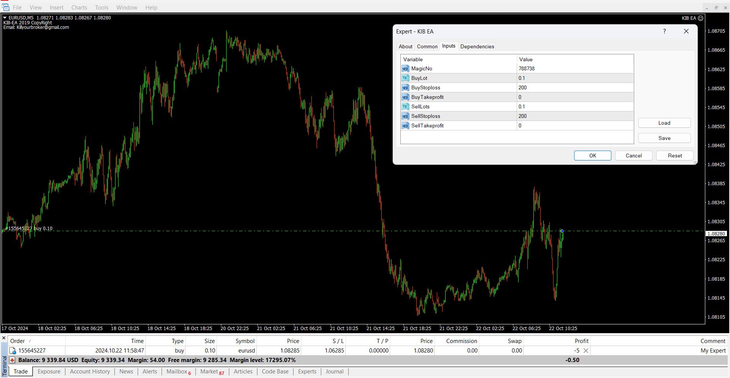Close order with X beside profit
This screenshot has width=730, height=378.
pyautogui.click(x=586, y=351)
